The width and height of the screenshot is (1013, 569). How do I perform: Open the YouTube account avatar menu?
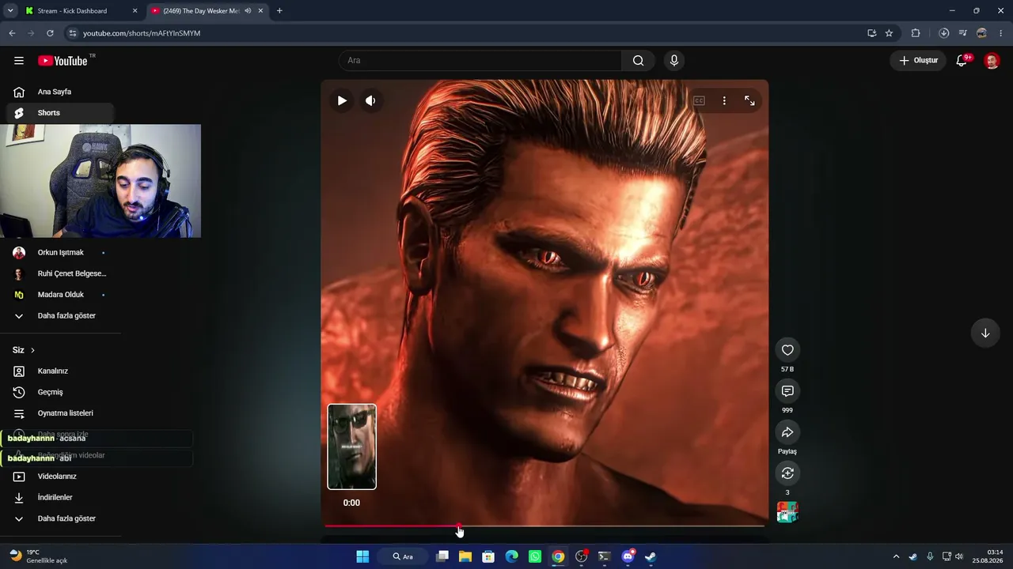pyautogui.click(x=992, y=61)
